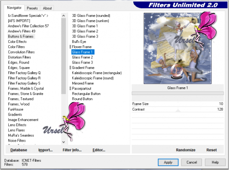Select Buttons & Frames category
The height and width of the screenshot is (170, 229).
[x=21, y=37]
